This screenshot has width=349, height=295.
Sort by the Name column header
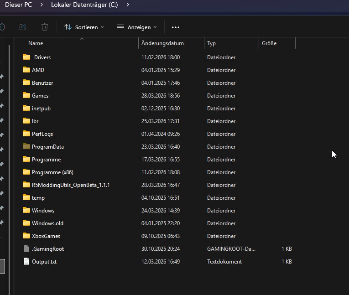point(36,43)
